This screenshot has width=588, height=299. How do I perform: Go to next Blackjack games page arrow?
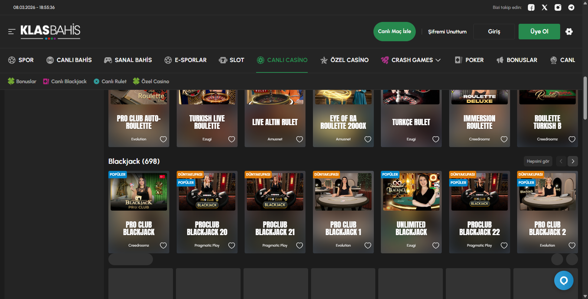coord(573,161)
